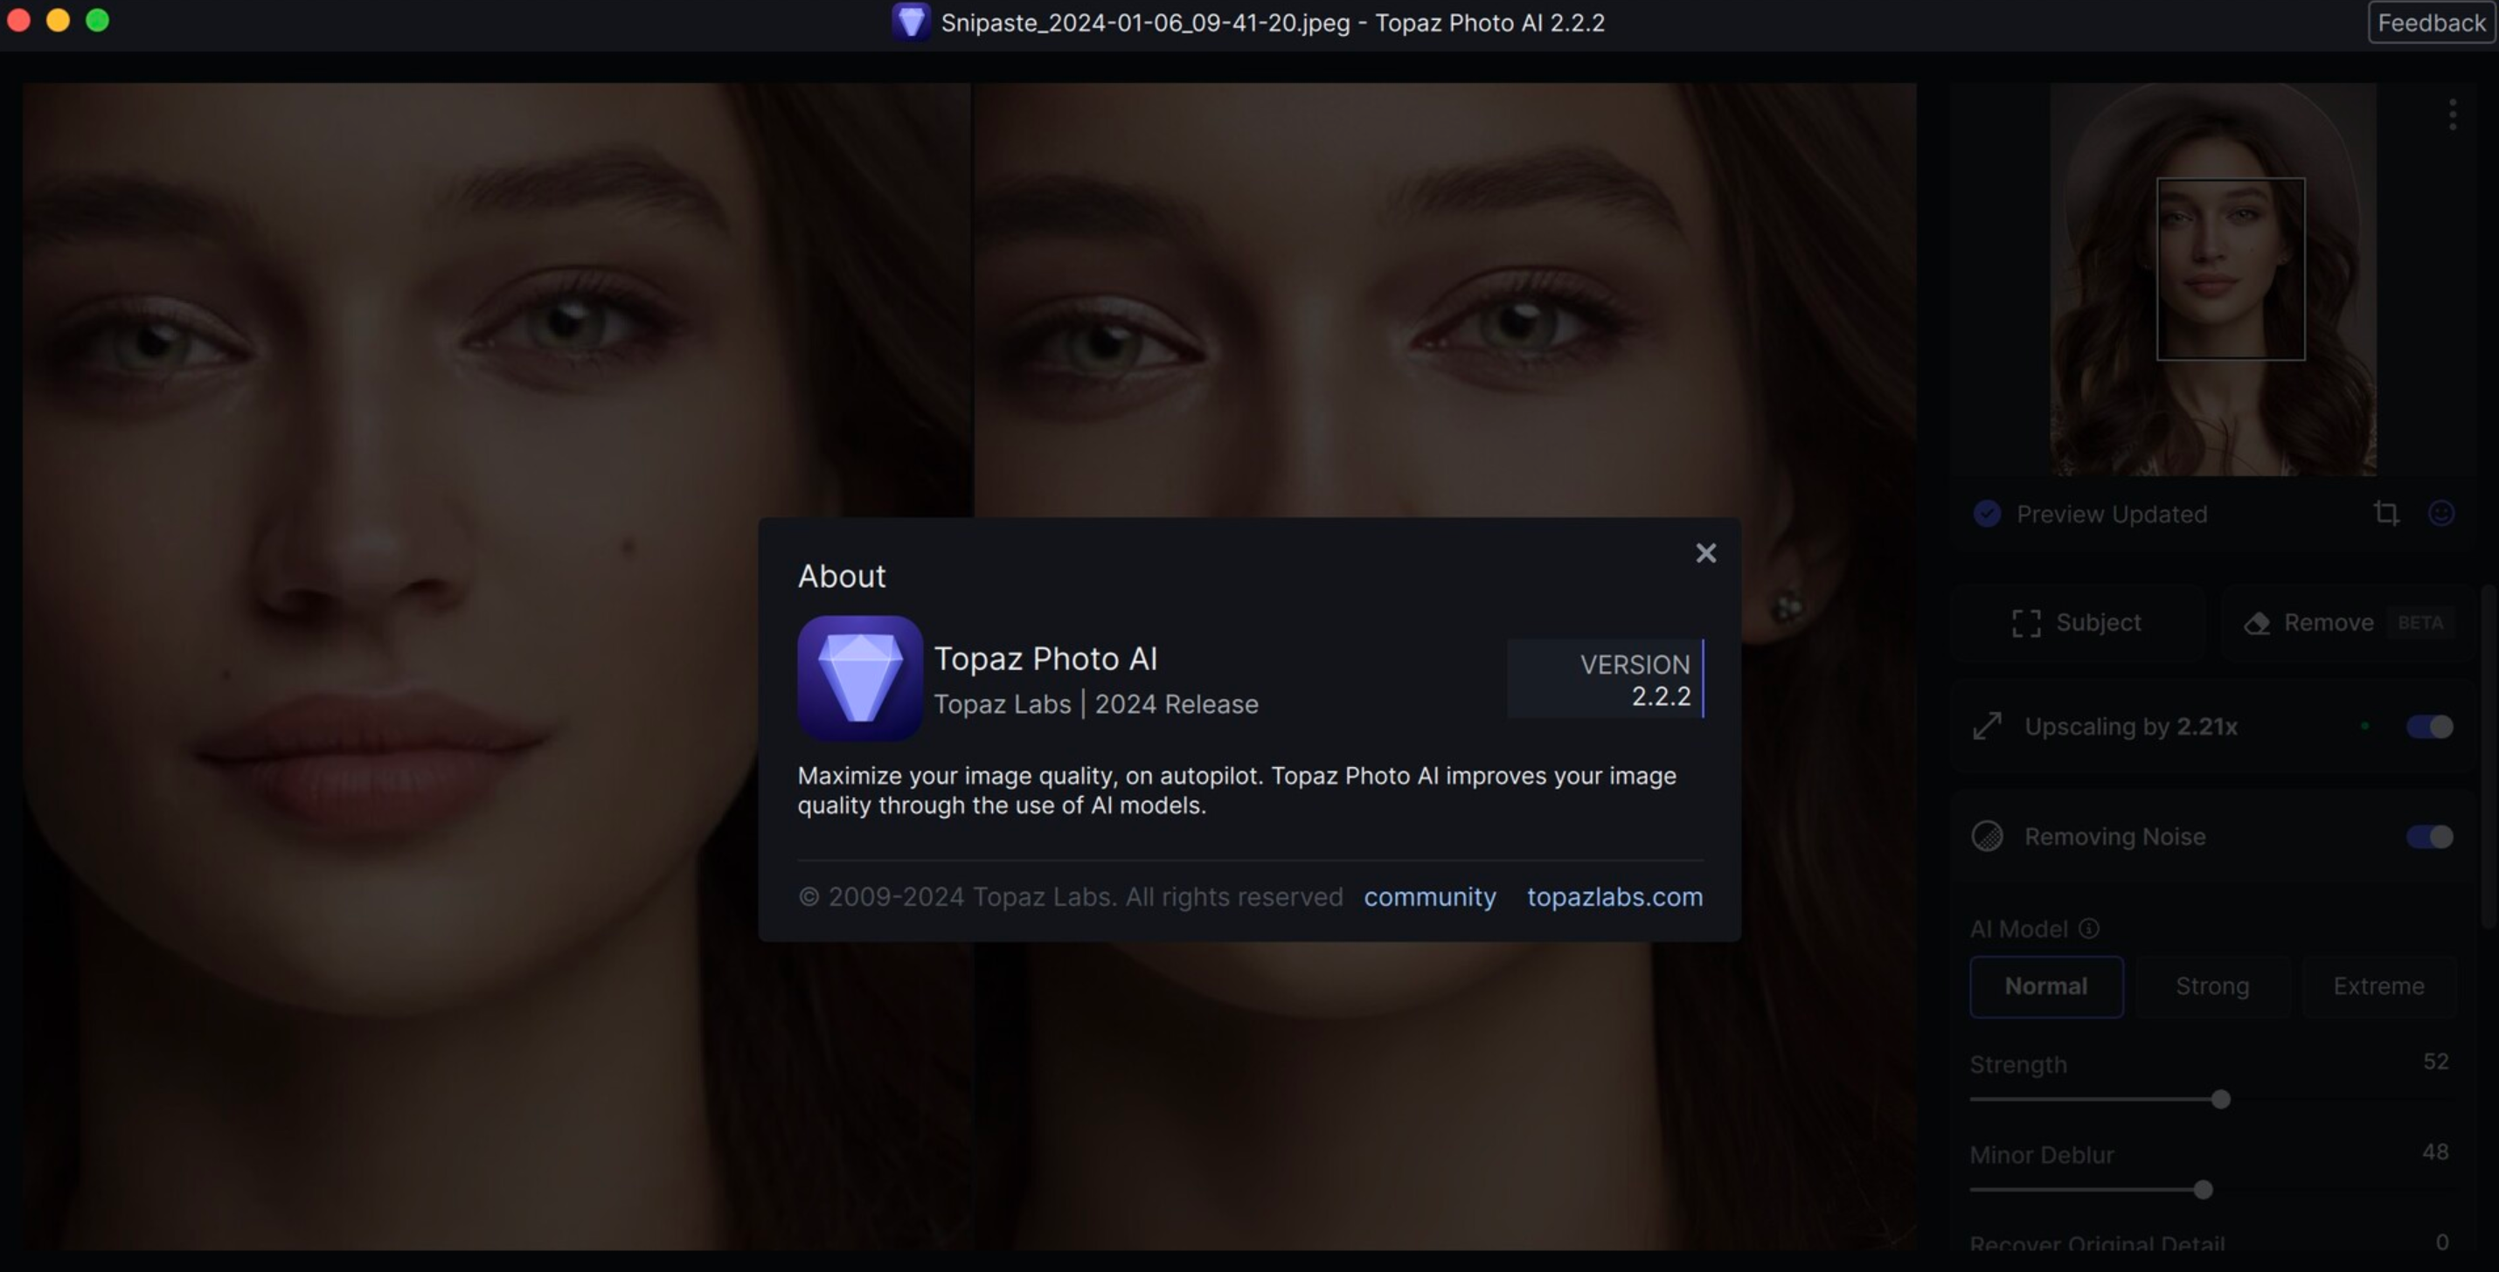Click the title bar app gem icon

(x=910, y=21)
